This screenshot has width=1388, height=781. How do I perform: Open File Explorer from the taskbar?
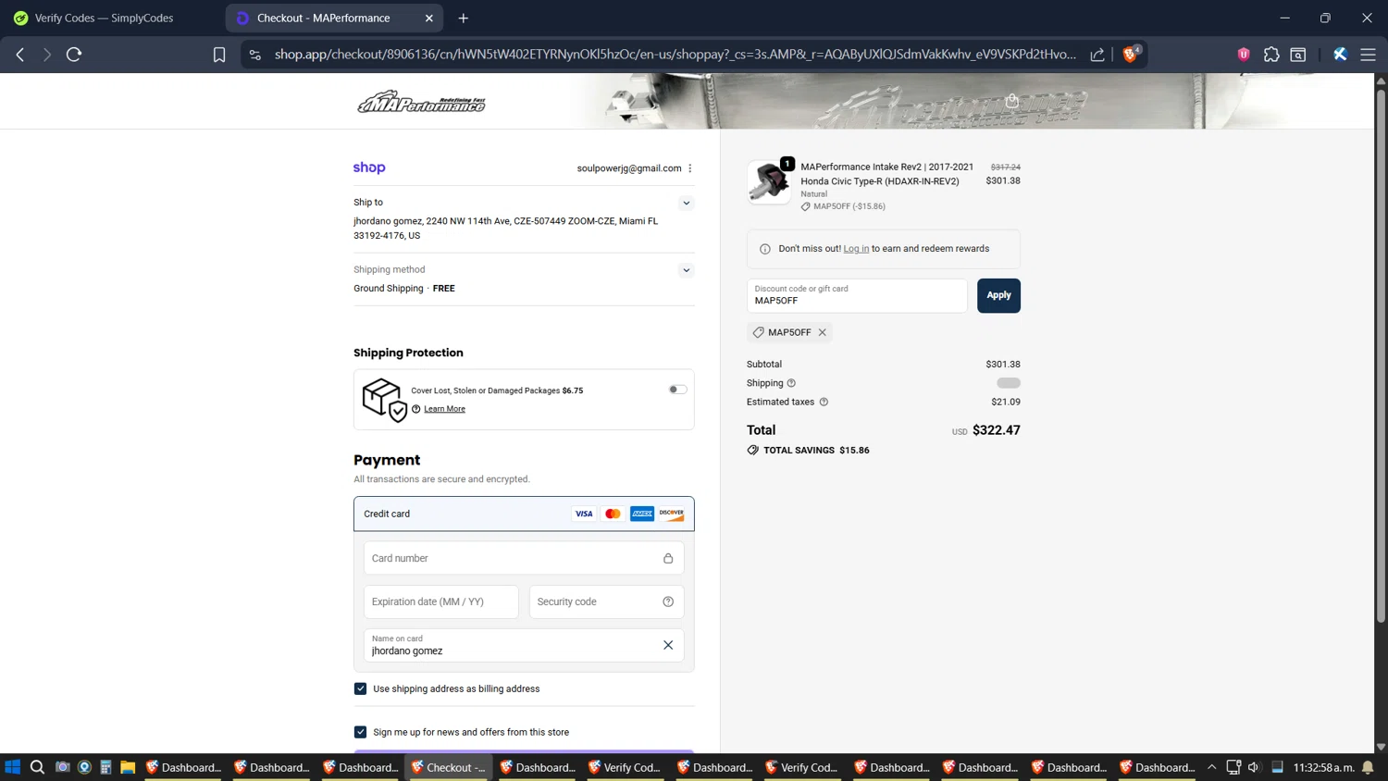coord(128,767)
